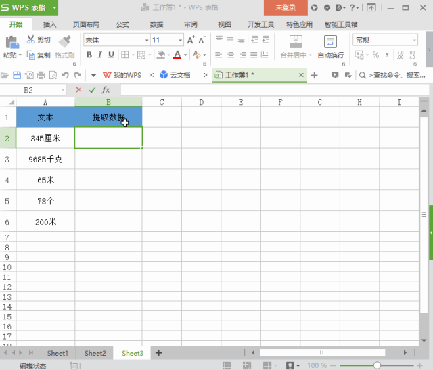The height and width of the screenshot is (370, 433).
Task: Add a new sheet with plus button
Action: coord(159,353)
